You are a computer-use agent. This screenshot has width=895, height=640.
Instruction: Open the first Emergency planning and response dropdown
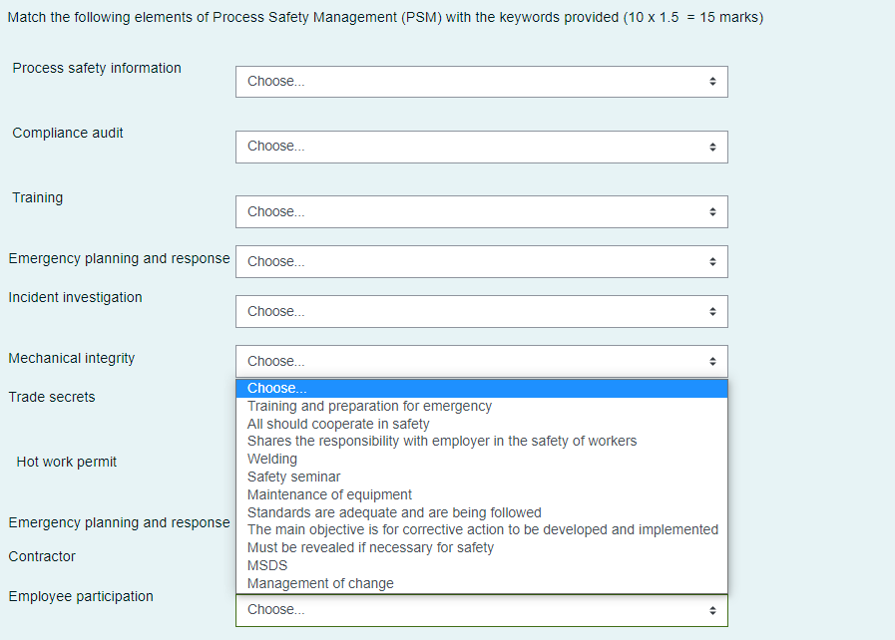pyautogui.click(x=482, y=261)
